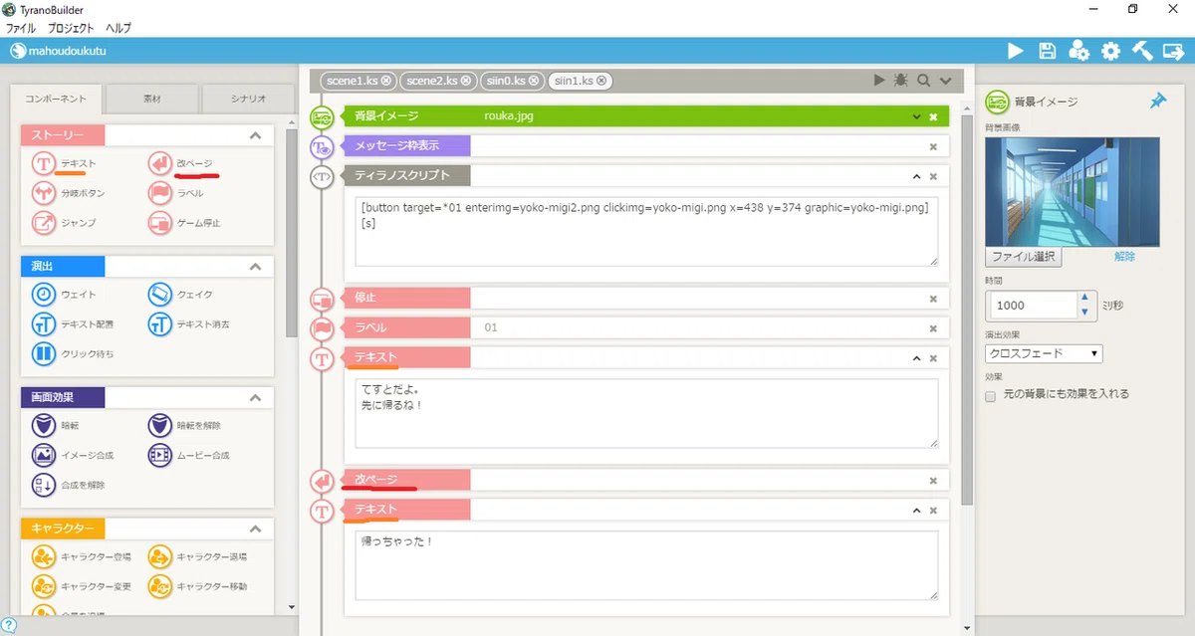This screenshot has height=636, width=1195.
Task: Close the scene1.ks tab with its x
Action: coord(386,81)
